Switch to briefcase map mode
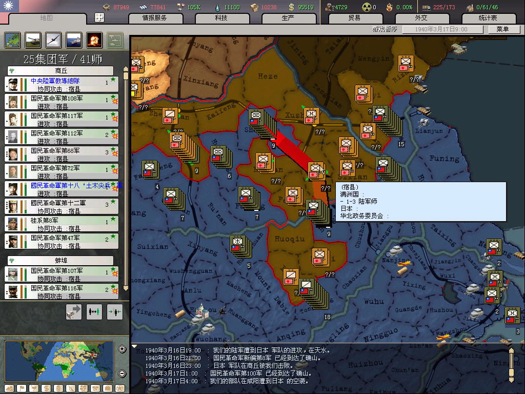Screen dimensions: 525x394 coord(108,388)
